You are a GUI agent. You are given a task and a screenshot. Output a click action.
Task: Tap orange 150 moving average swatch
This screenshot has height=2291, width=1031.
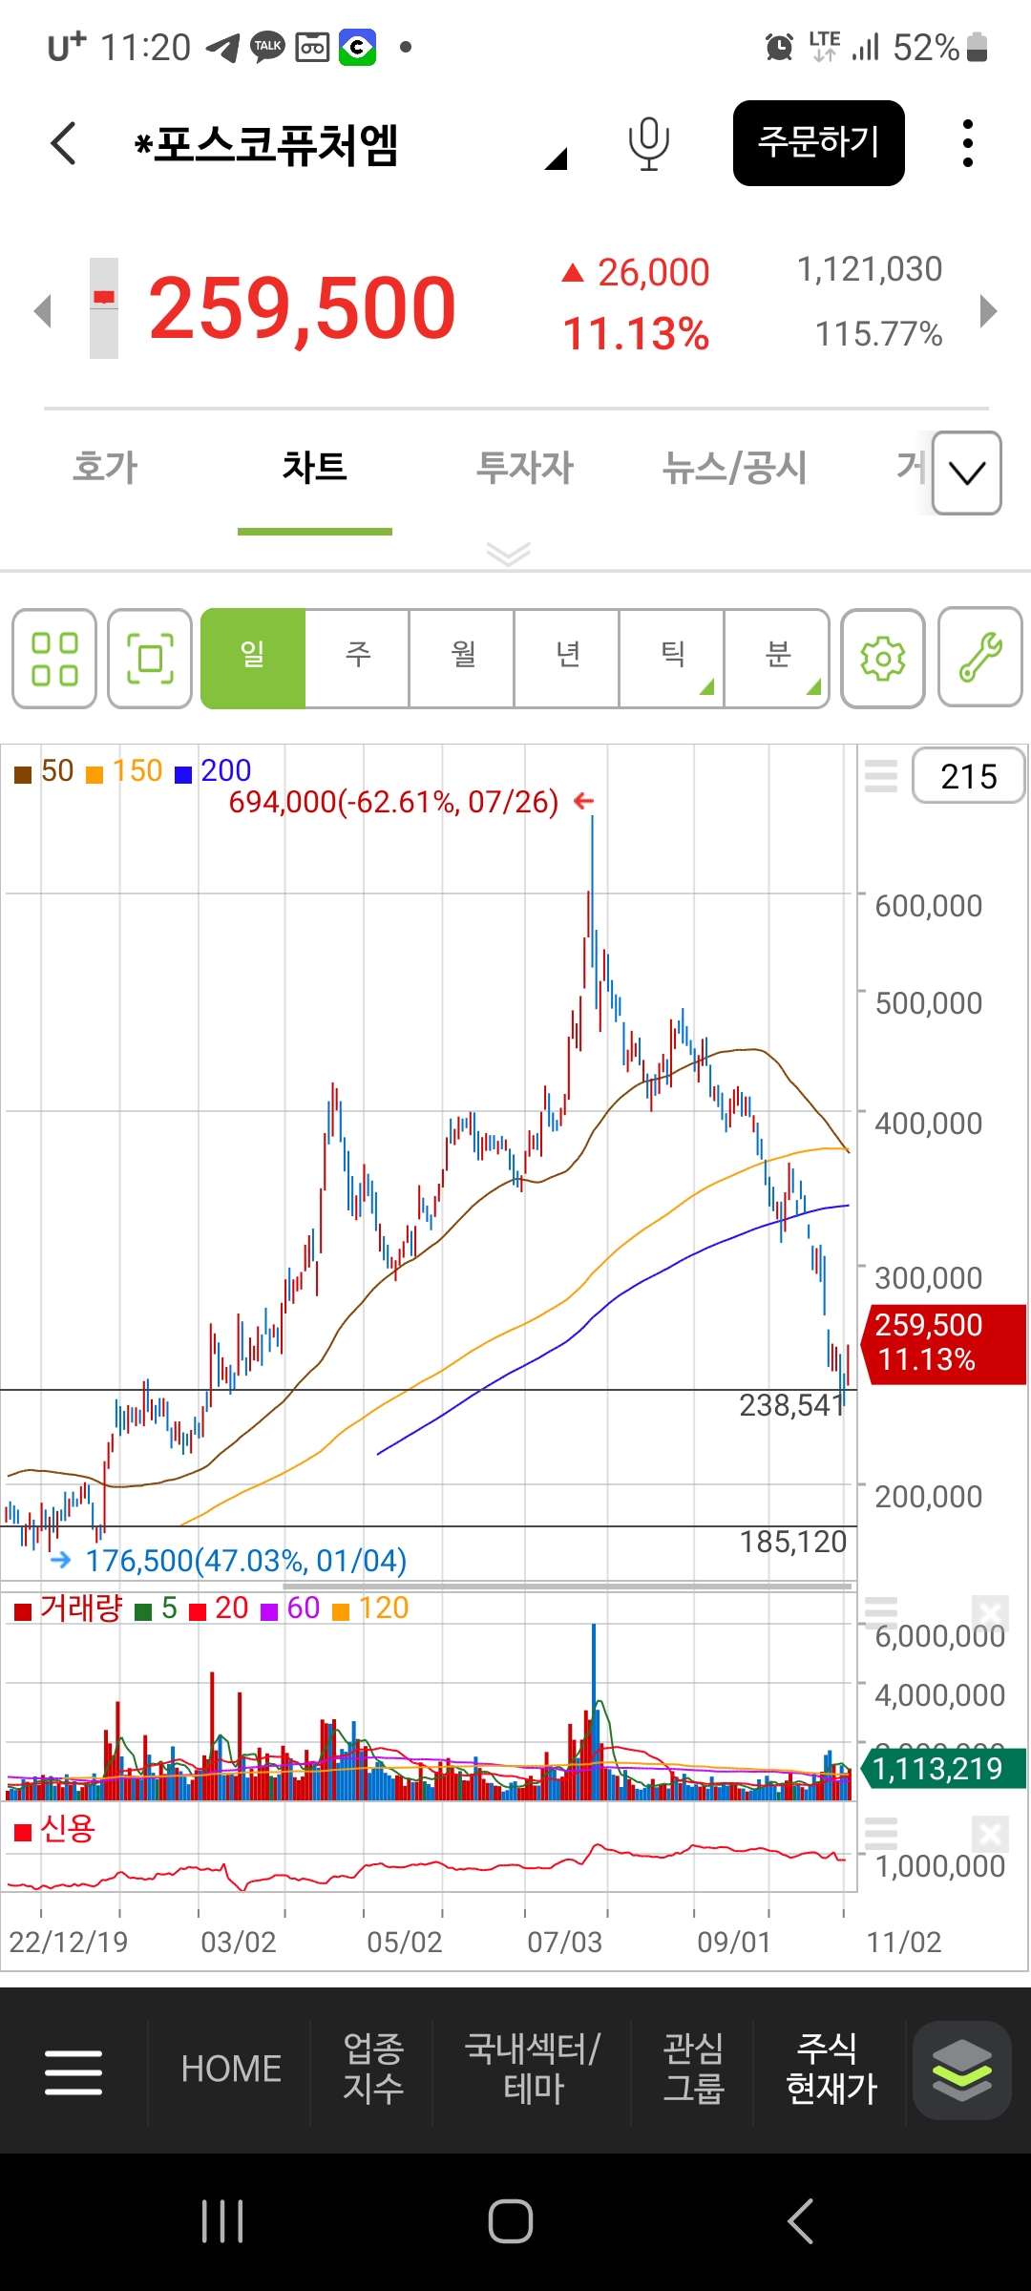click(x=95, y=774)
